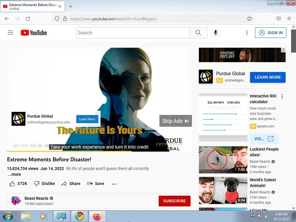Open onlinedegrees.purdue.edu link in overlay

click(x=49, y=122)
